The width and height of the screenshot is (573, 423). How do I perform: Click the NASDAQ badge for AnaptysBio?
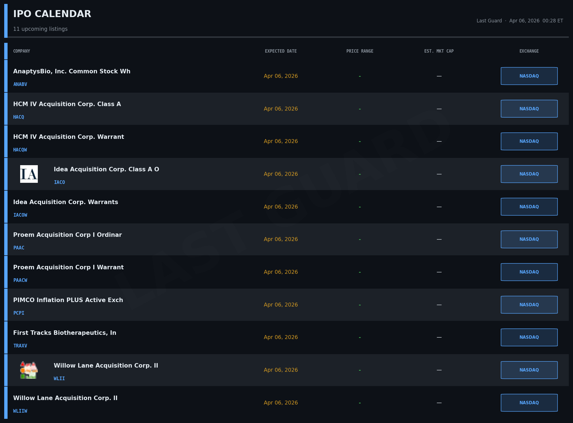point(529,76)
